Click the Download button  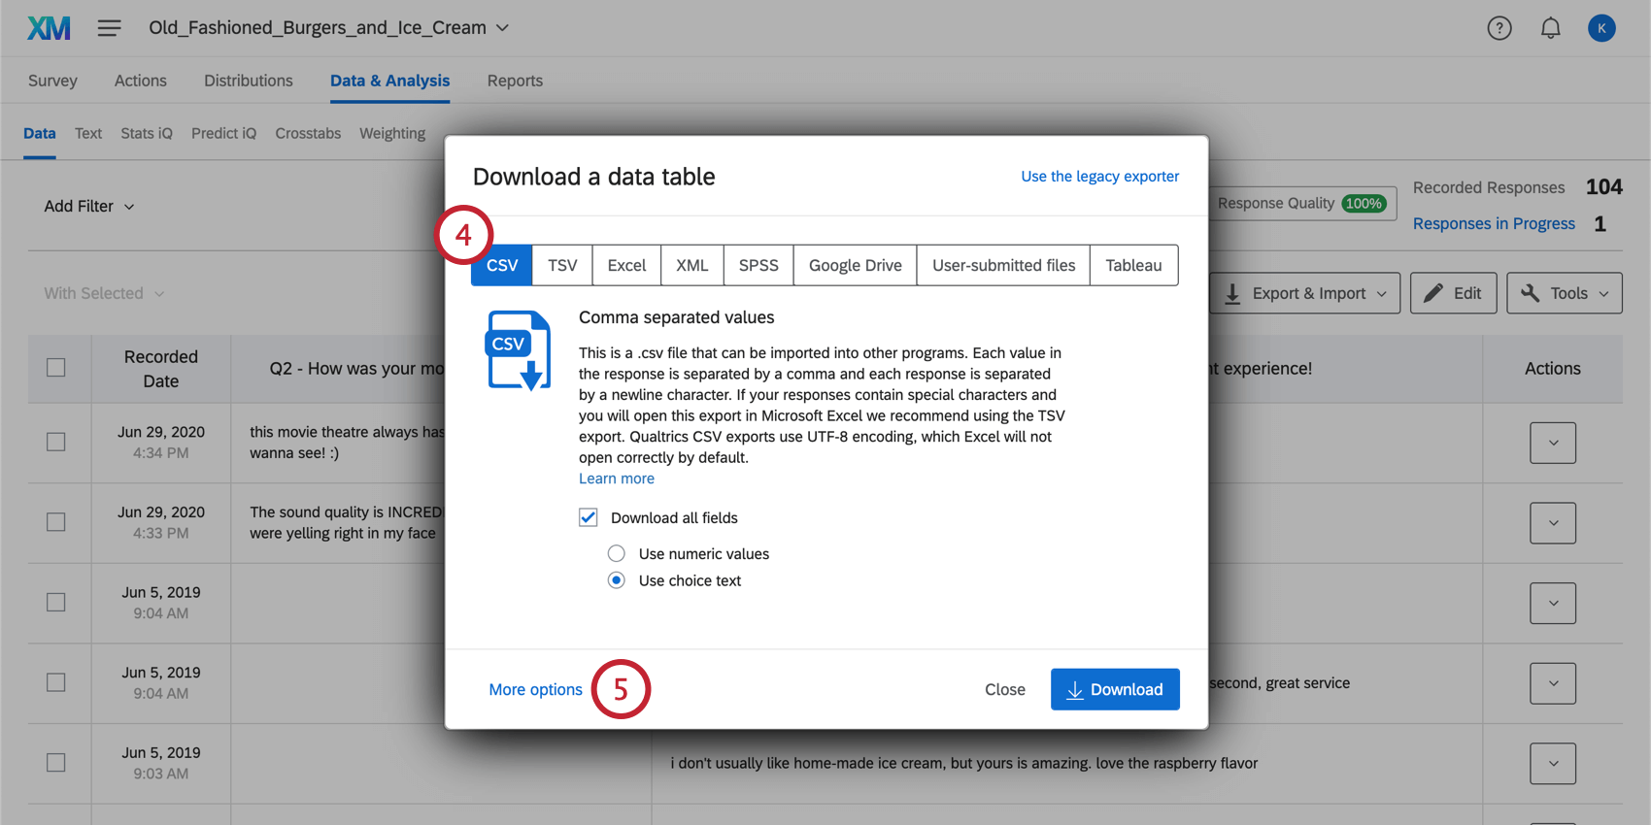coord(1115,689)
